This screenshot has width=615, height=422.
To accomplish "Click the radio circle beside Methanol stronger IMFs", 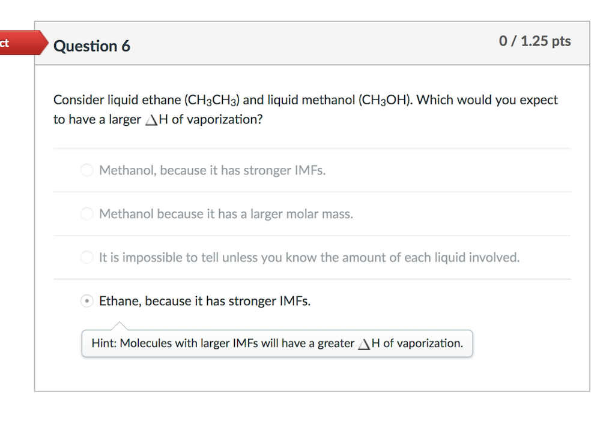I will click(x=86, y=170).
